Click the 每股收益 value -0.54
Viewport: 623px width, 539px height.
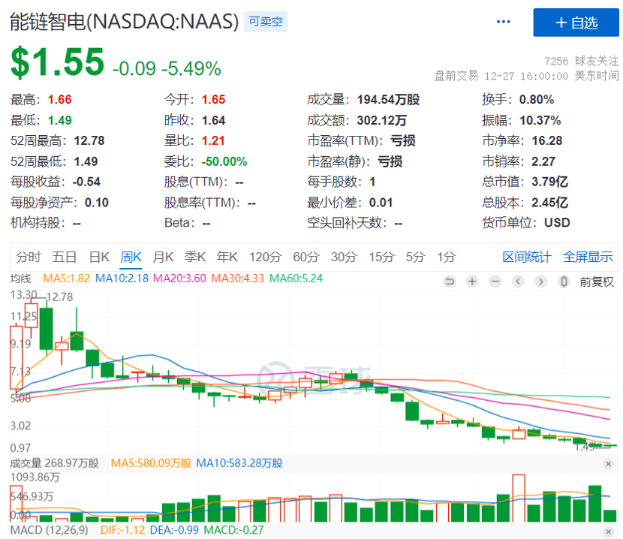coord(86,182)
